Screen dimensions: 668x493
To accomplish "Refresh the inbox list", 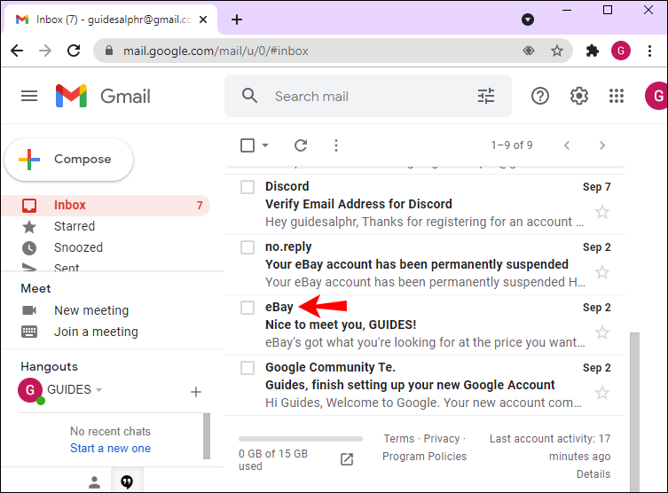I will click(x=301, y=145).
